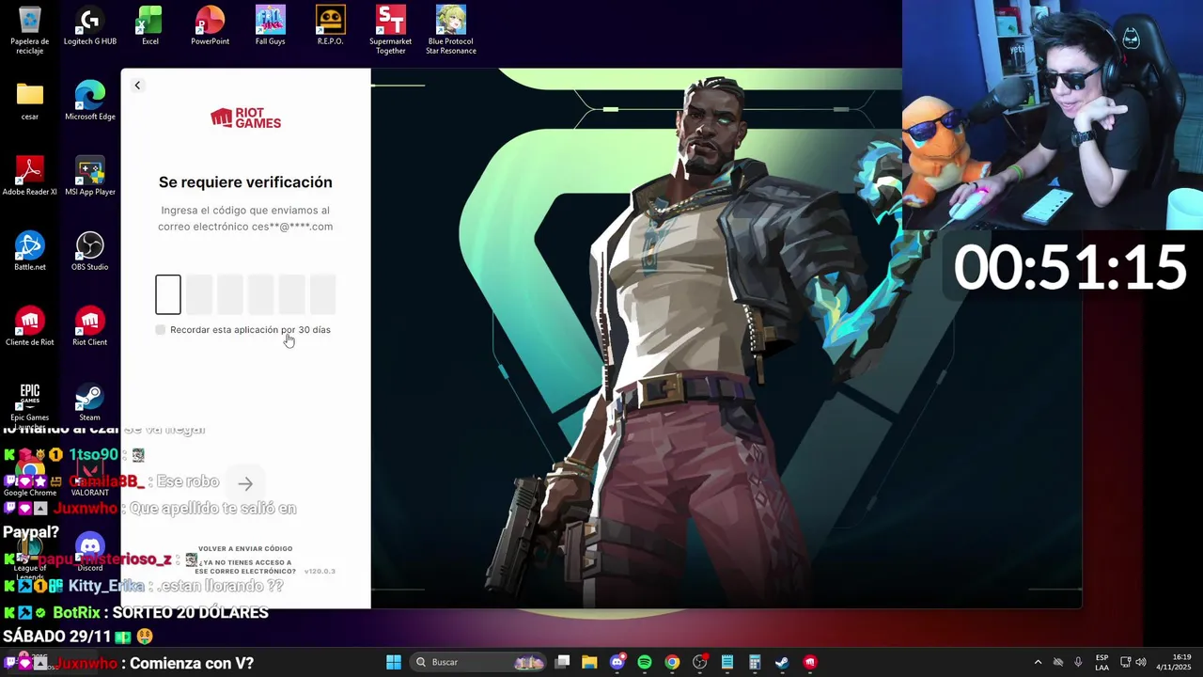Viewport: 1203px width, 677px height.
Task: Click the Riot Games logo
Action: (x=245, y=118)
